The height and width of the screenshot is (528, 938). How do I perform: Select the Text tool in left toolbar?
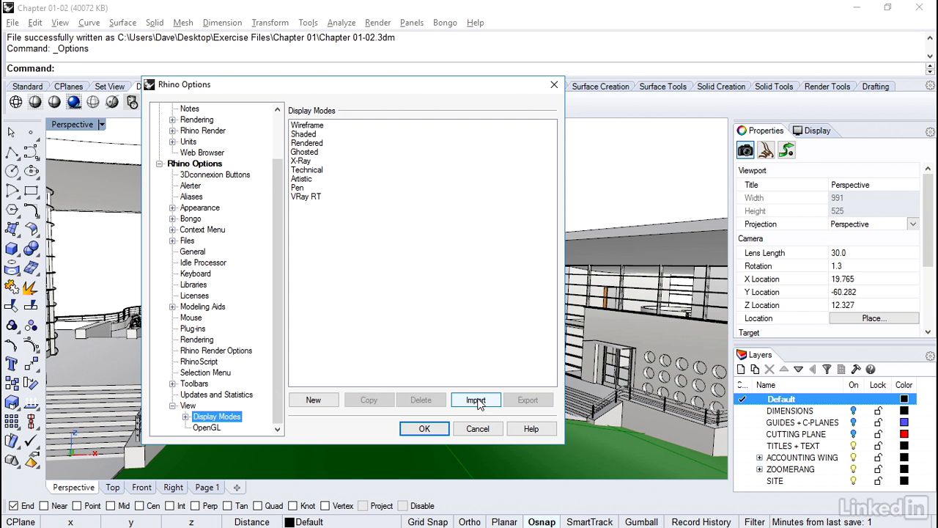pos(12,364)
